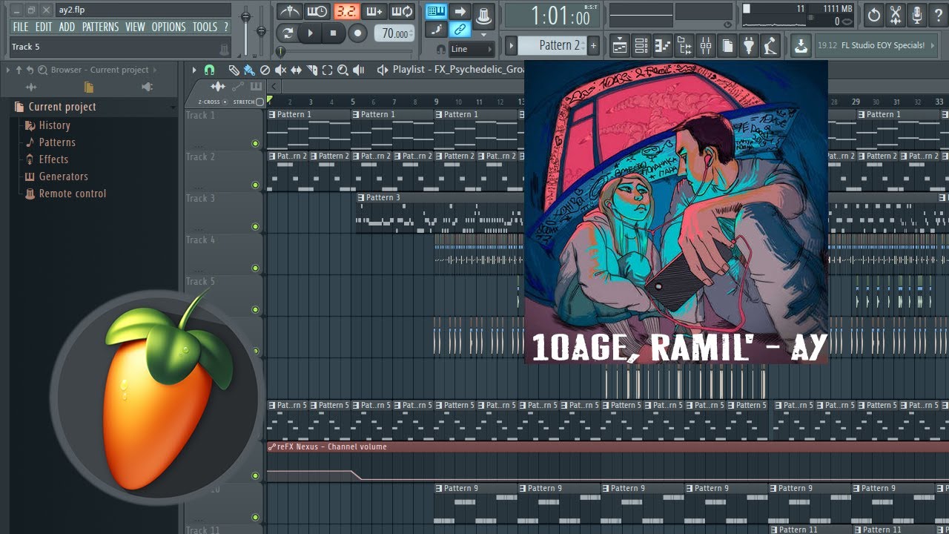Click the Stop transport button
The width and height of the screenshot is (949, 534).
[x=334, y=33]
